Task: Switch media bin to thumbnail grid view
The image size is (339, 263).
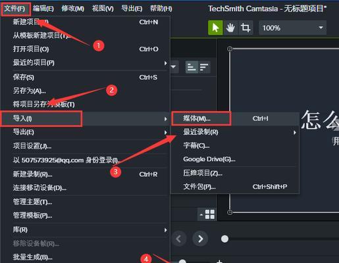Action: pyautogui.click(x=209, y=214)
